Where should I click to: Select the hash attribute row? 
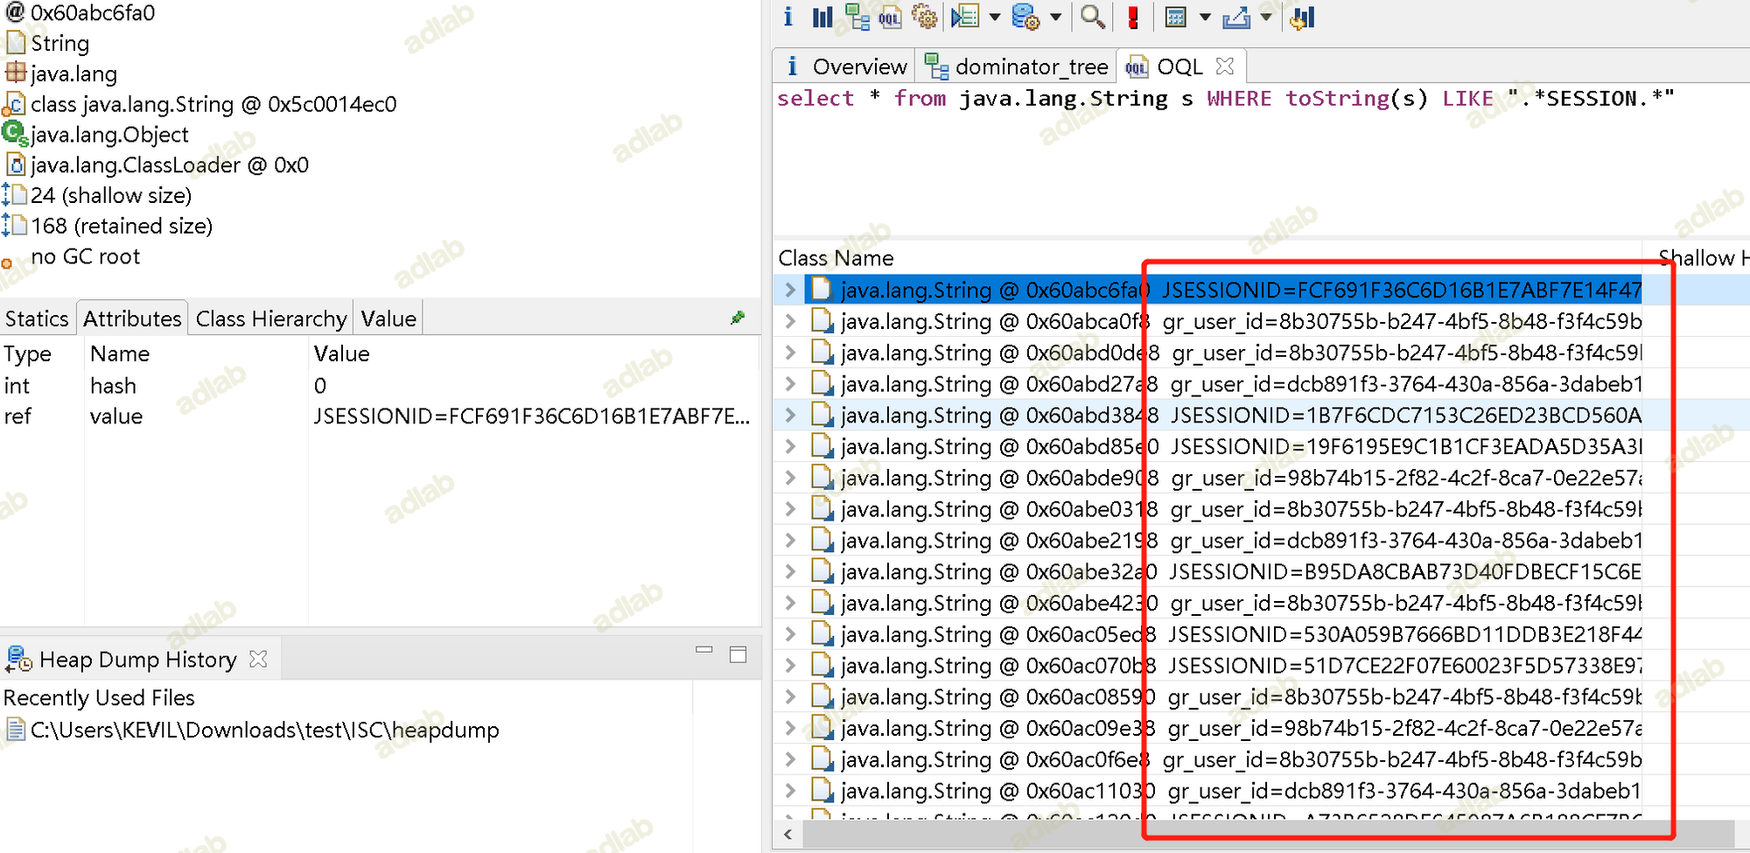(380, 386)
